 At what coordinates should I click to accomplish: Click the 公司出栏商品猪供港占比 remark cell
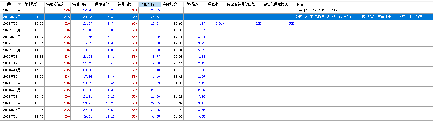click(x=364, y=17)
